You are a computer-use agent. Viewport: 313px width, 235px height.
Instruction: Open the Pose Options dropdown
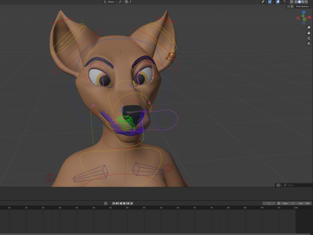pos(303,7)
